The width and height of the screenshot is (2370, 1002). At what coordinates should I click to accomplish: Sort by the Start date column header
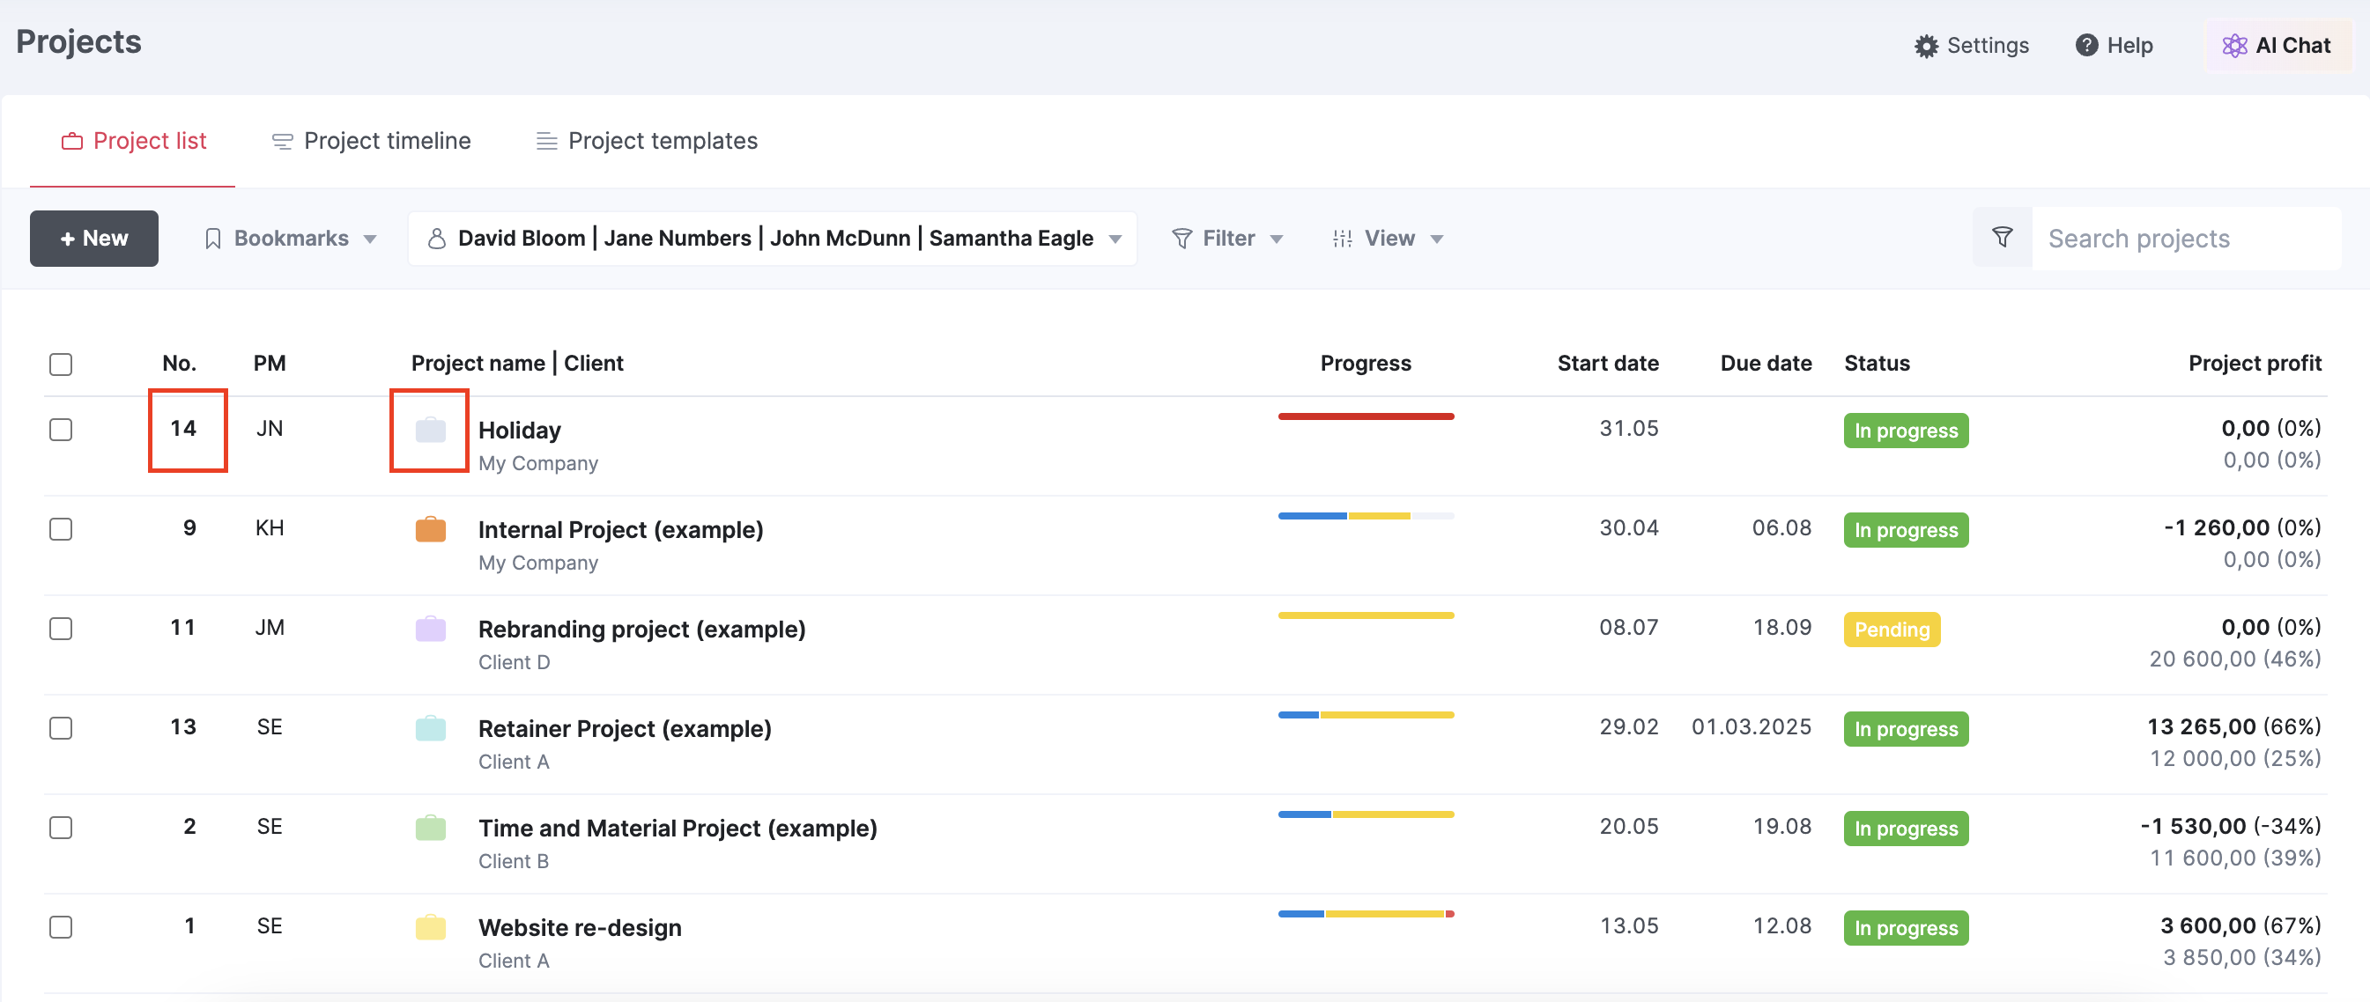click(1607, 363)
